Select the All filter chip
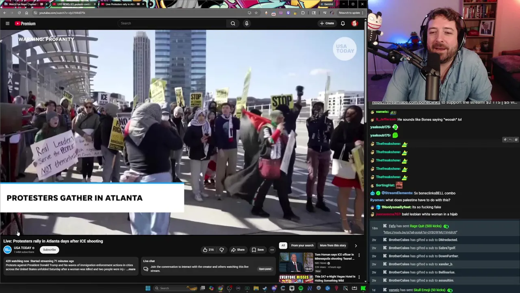Screen dimensions: 520x293 [x=283, y=245]
